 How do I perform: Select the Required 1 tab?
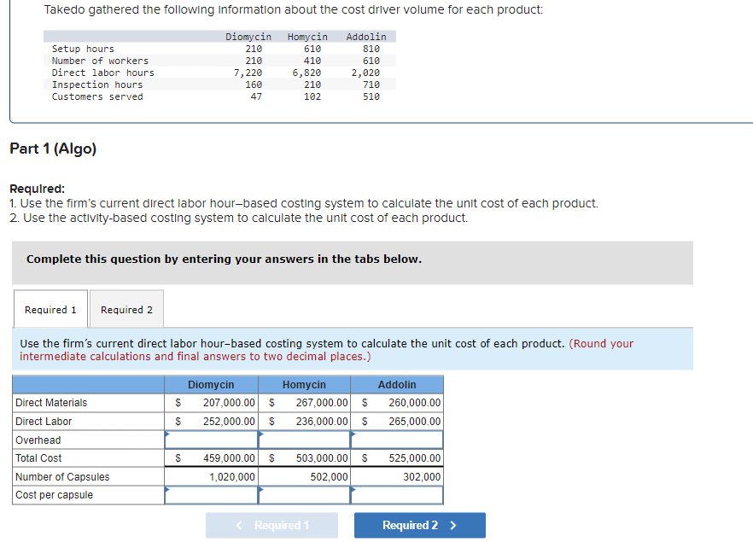tap(50, 309)
